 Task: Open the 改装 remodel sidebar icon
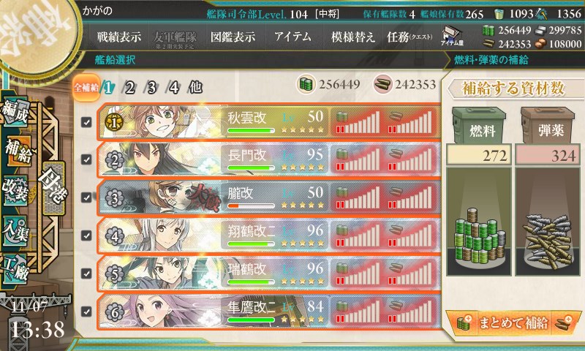click(15, 190)
